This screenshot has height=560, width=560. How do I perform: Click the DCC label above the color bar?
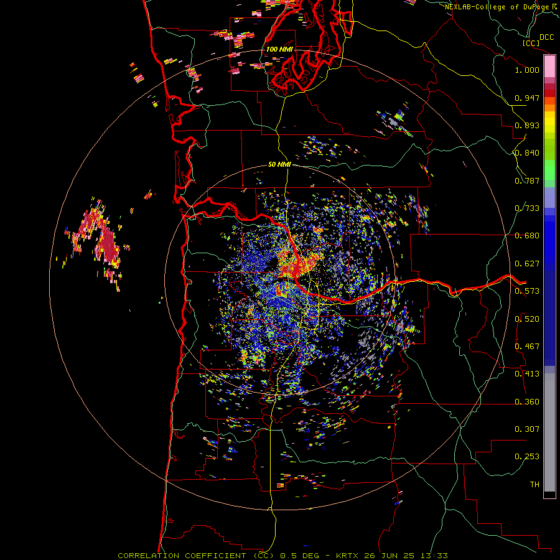point(547,37)
